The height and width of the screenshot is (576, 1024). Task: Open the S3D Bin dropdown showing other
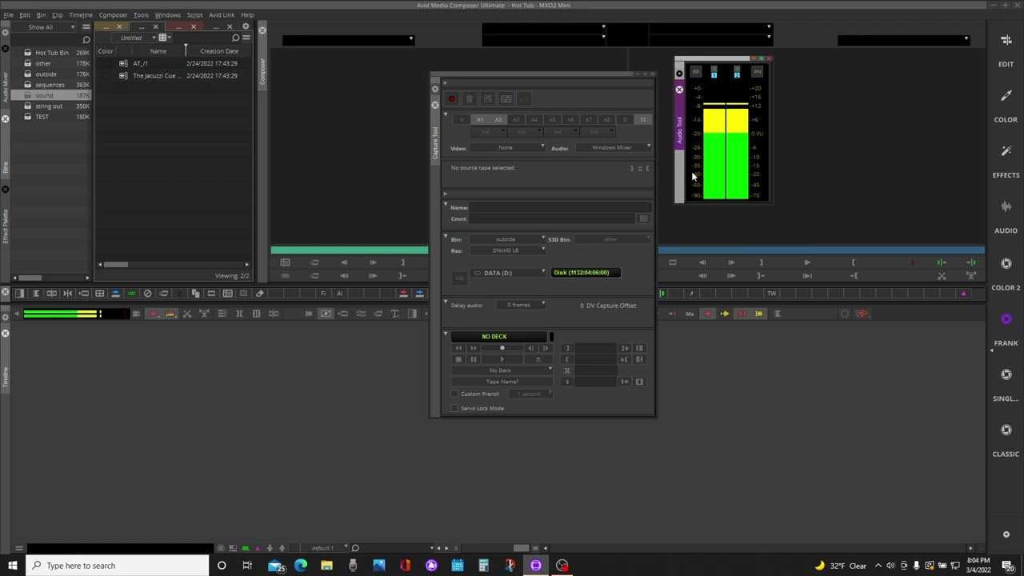click(613, 239)
